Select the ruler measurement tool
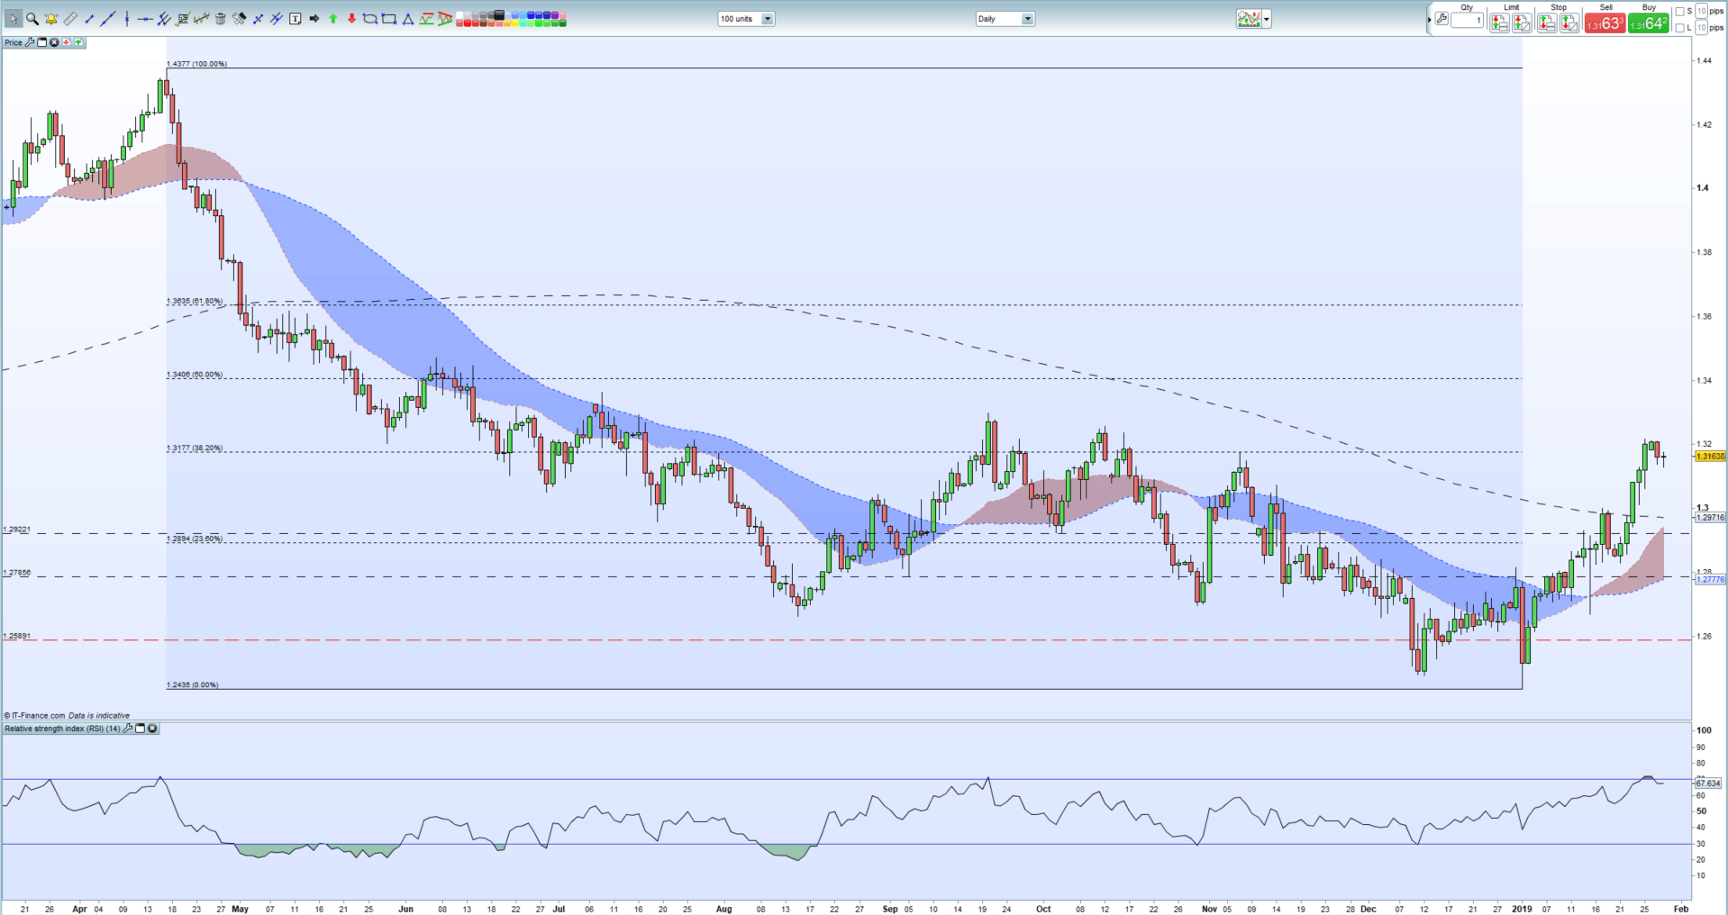Image resolution: width=1728 pixels, height=915 pixels. [70, 19]
